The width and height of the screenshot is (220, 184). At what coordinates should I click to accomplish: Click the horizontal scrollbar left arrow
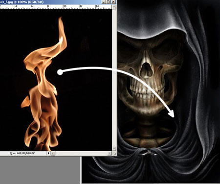(53, 153)
